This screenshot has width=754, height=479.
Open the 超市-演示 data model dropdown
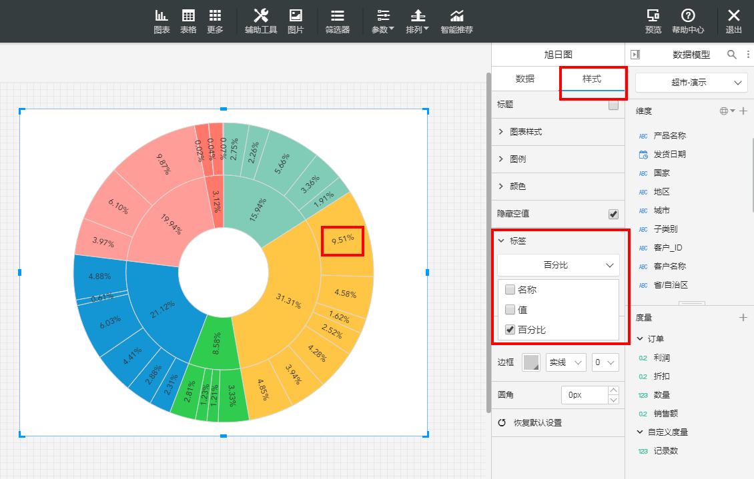point(691,83)
